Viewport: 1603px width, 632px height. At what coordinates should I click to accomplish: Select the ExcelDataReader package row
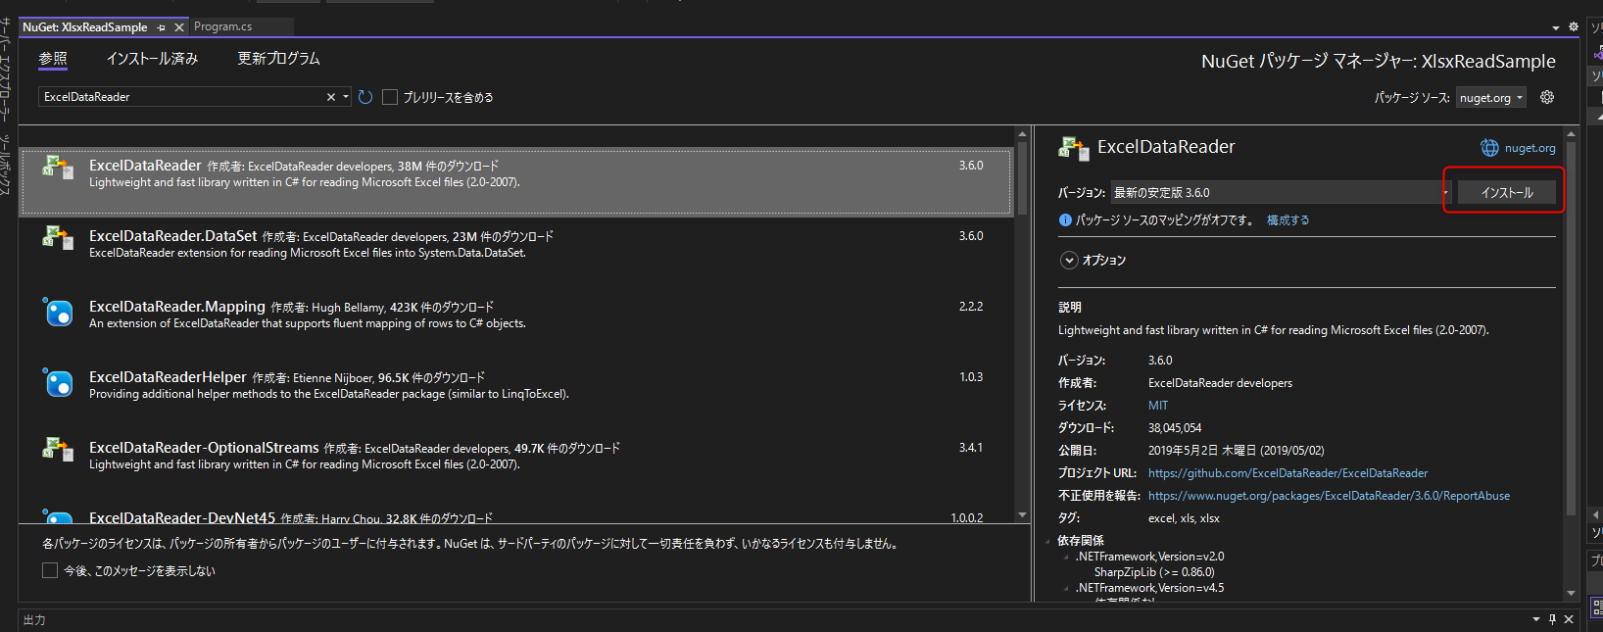(x=516, y=181)
